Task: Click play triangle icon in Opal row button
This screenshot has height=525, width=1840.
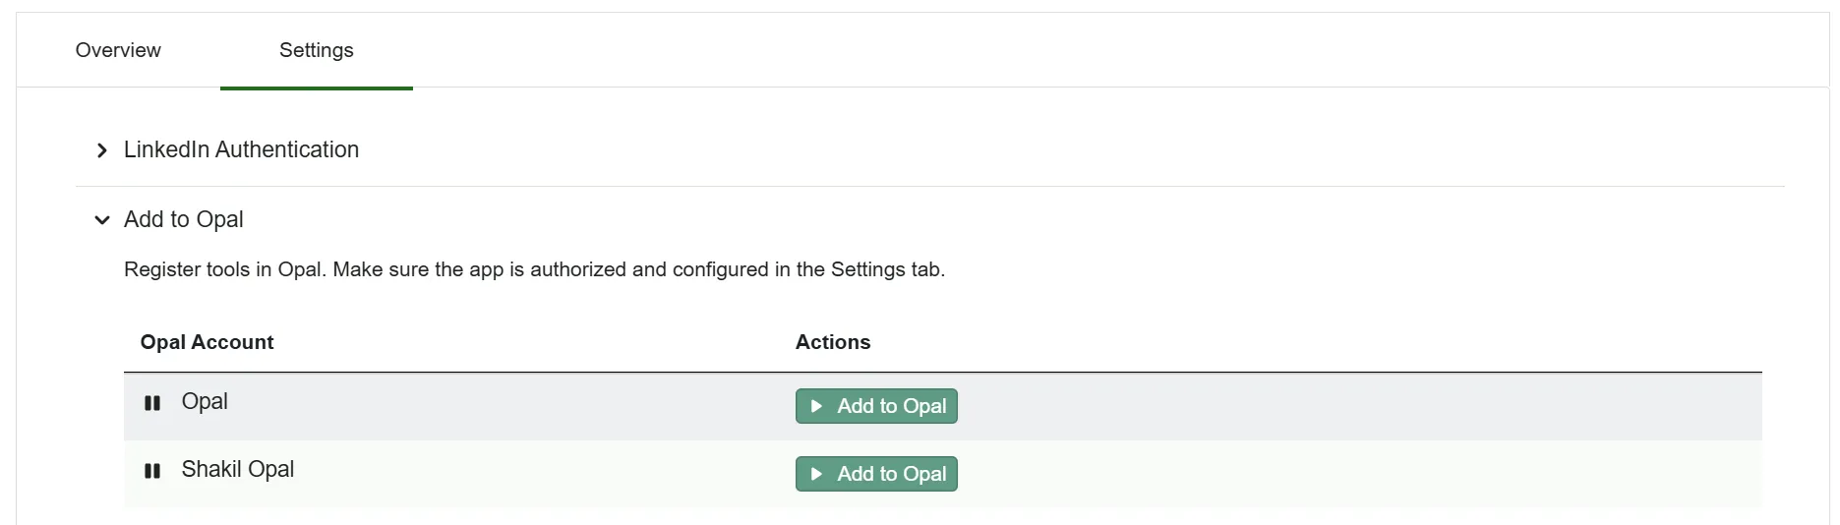Action: click(x=816, y=406)
